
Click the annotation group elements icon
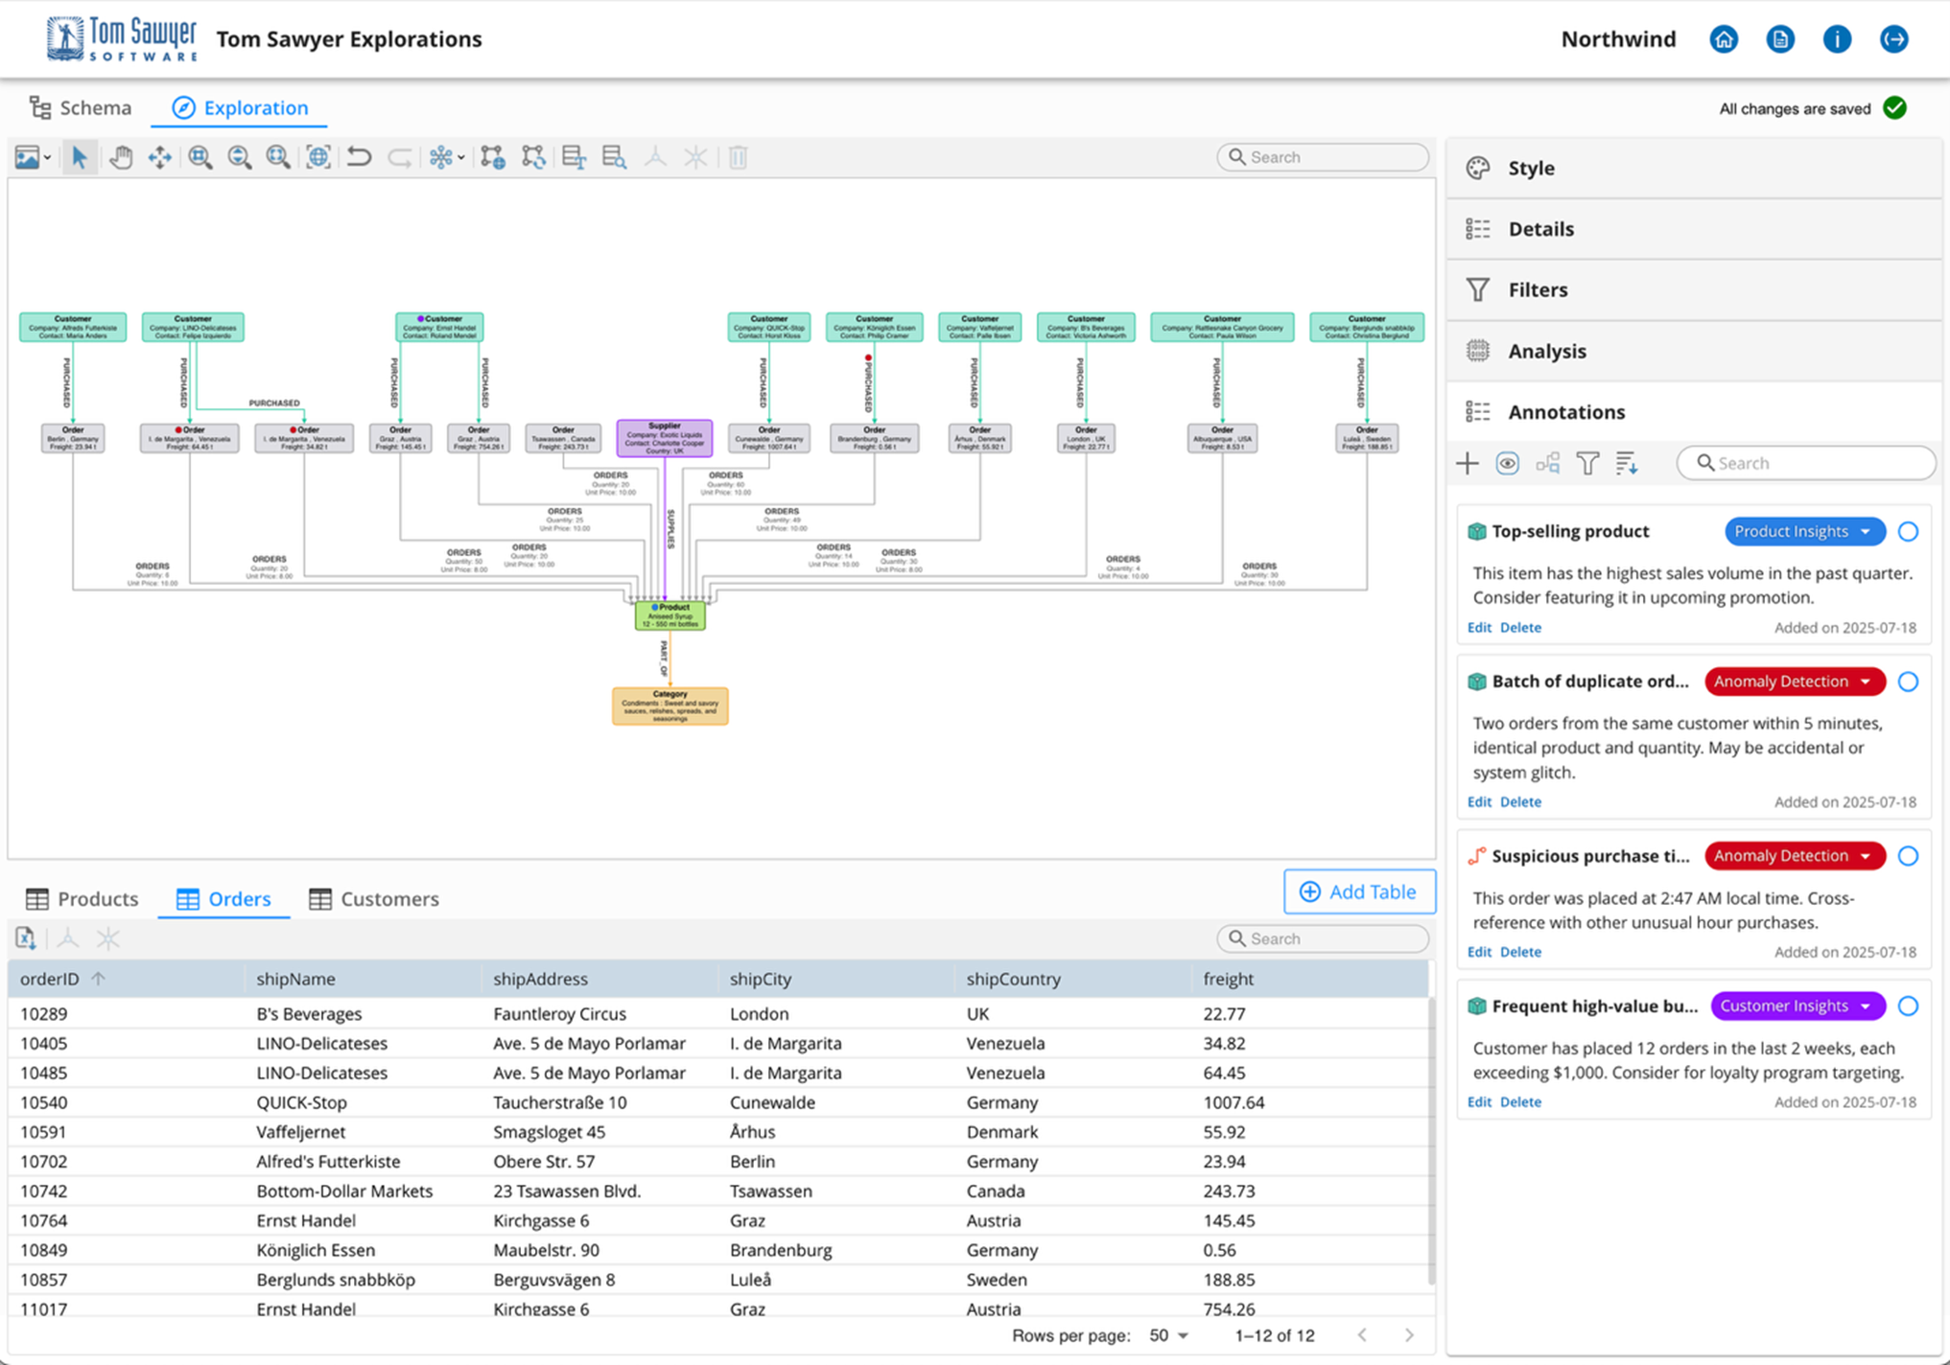click(1547, 464)
